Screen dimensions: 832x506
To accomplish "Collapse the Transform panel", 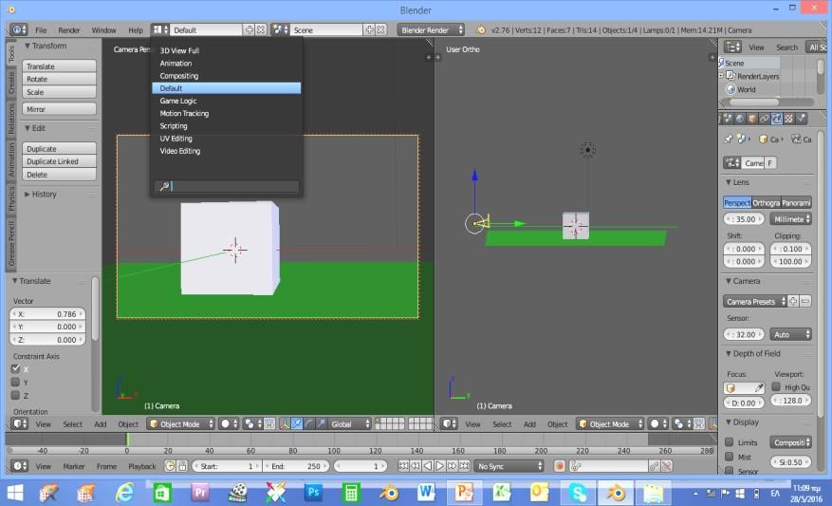I will [x=46, y=47].
